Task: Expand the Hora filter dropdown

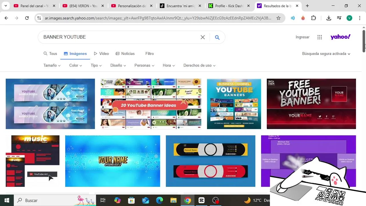Action: [x=169, y=65]
